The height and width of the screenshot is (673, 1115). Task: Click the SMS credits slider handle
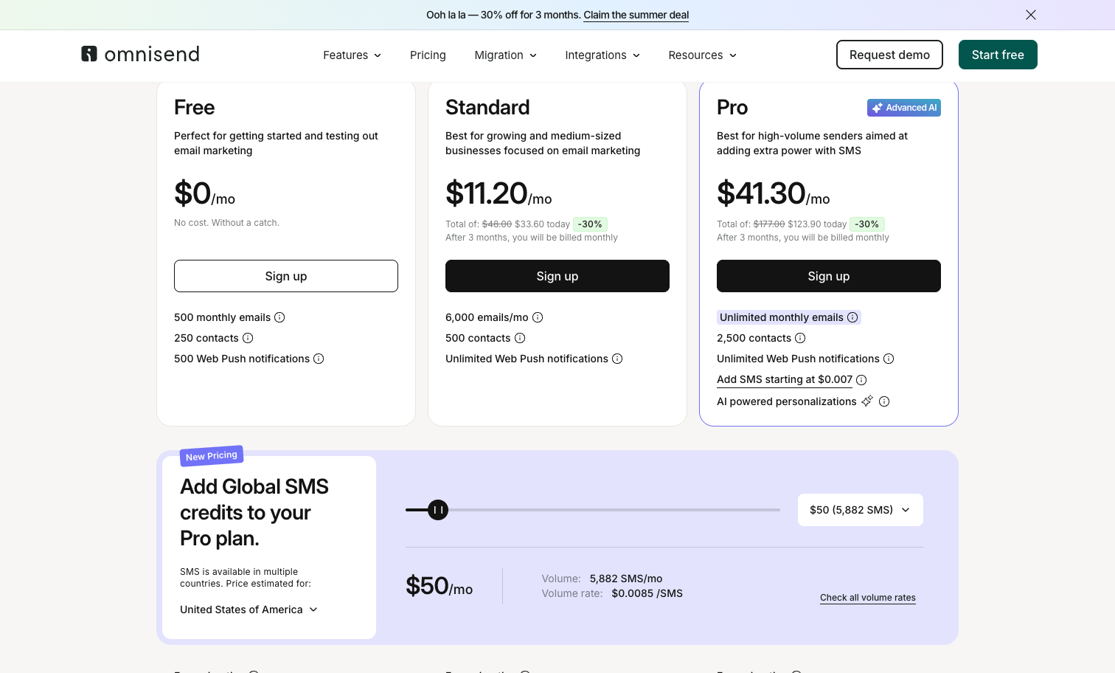(x=438, y=510)
